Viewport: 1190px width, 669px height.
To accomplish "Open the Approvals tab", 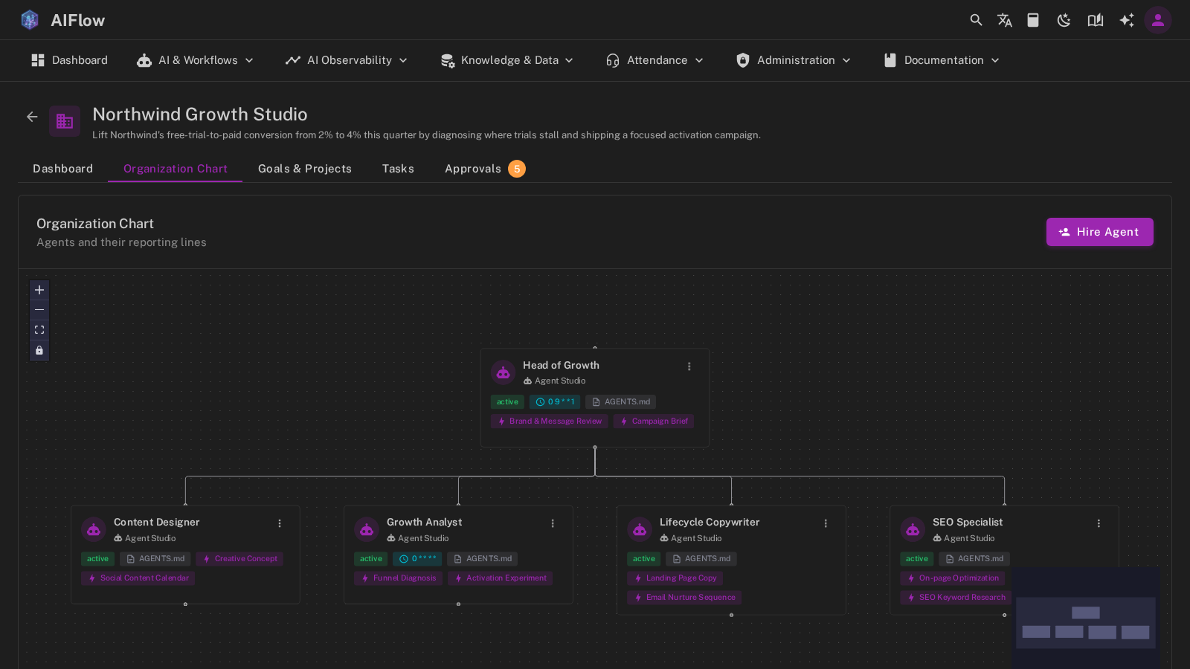I will tap(485, 169).
